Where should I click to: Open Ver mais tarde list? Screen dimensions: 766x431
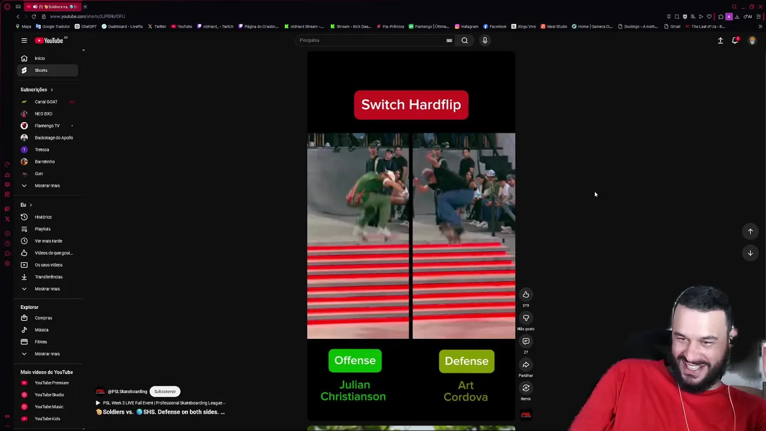pos(48,241)
